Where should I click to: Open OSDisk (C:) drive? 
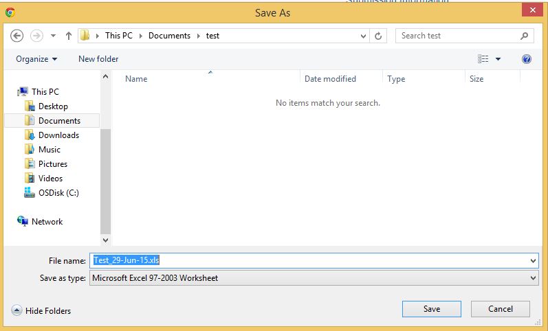58,193
